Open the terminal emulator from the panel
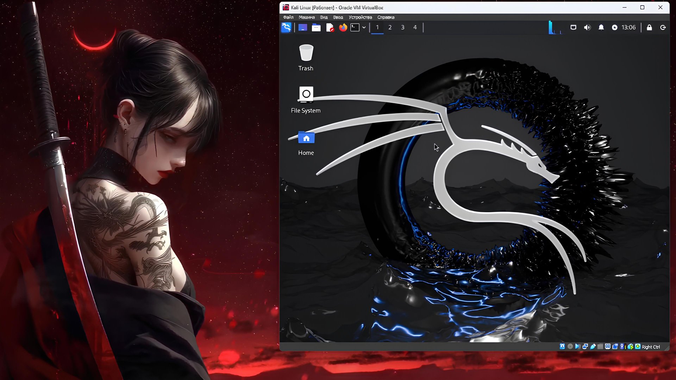 [355, 27]
